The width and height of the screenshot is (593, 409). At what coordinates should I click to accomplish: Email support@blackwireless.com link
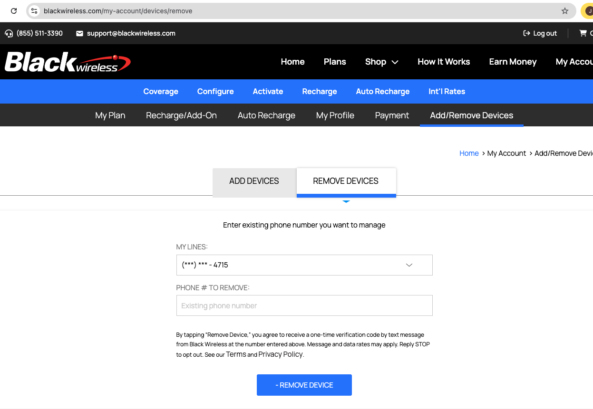pyautogui.click(x=131, y=33)
